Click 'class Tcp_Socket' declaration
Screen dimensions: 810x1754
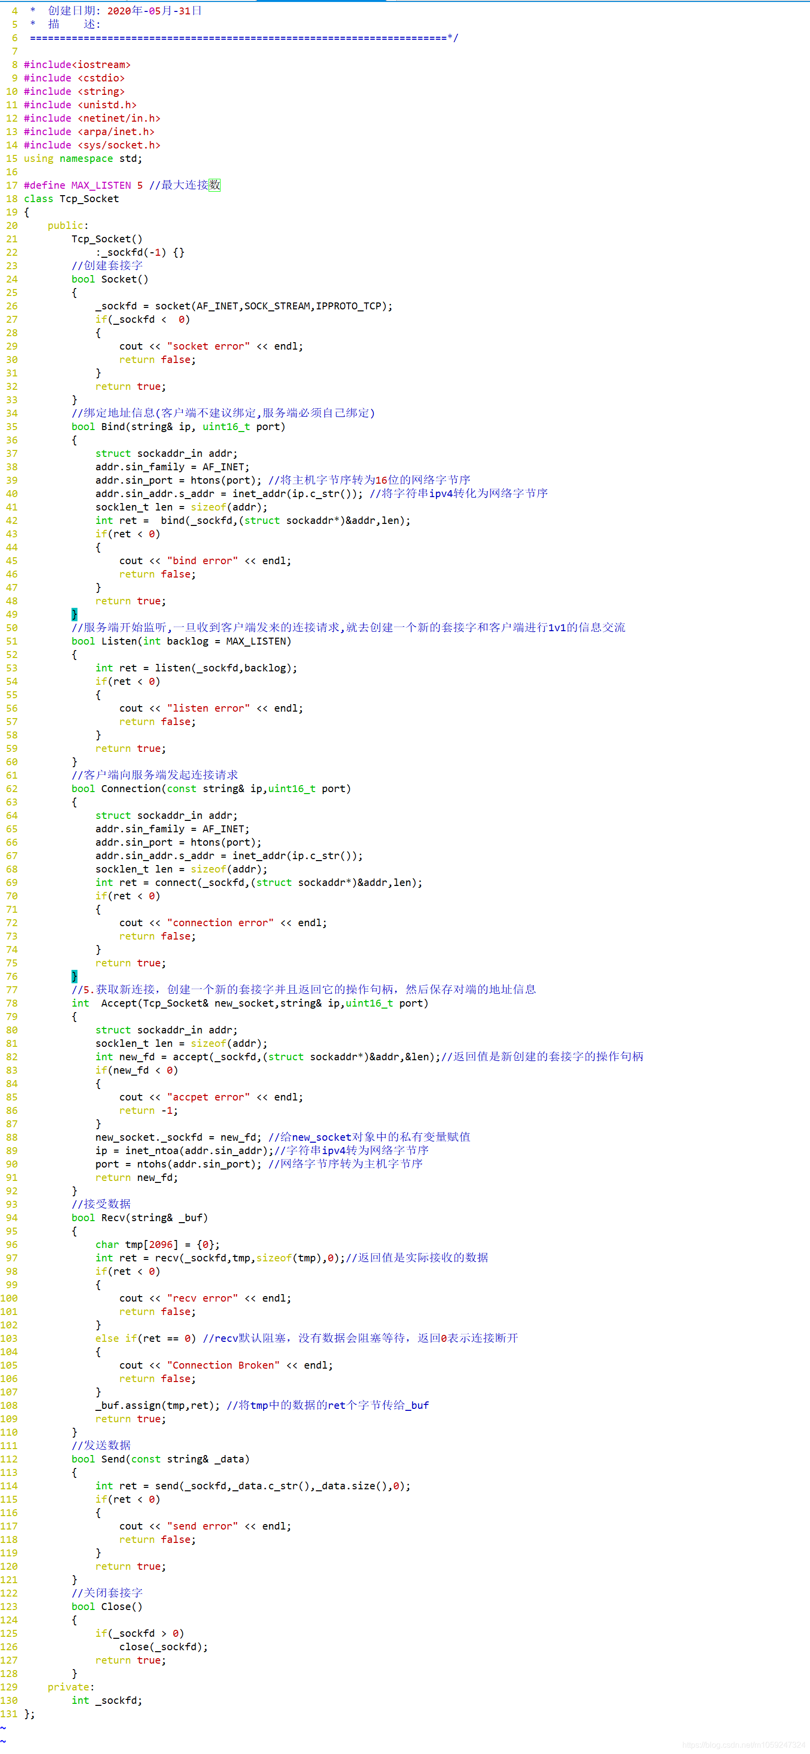click(x=72, y=199)
